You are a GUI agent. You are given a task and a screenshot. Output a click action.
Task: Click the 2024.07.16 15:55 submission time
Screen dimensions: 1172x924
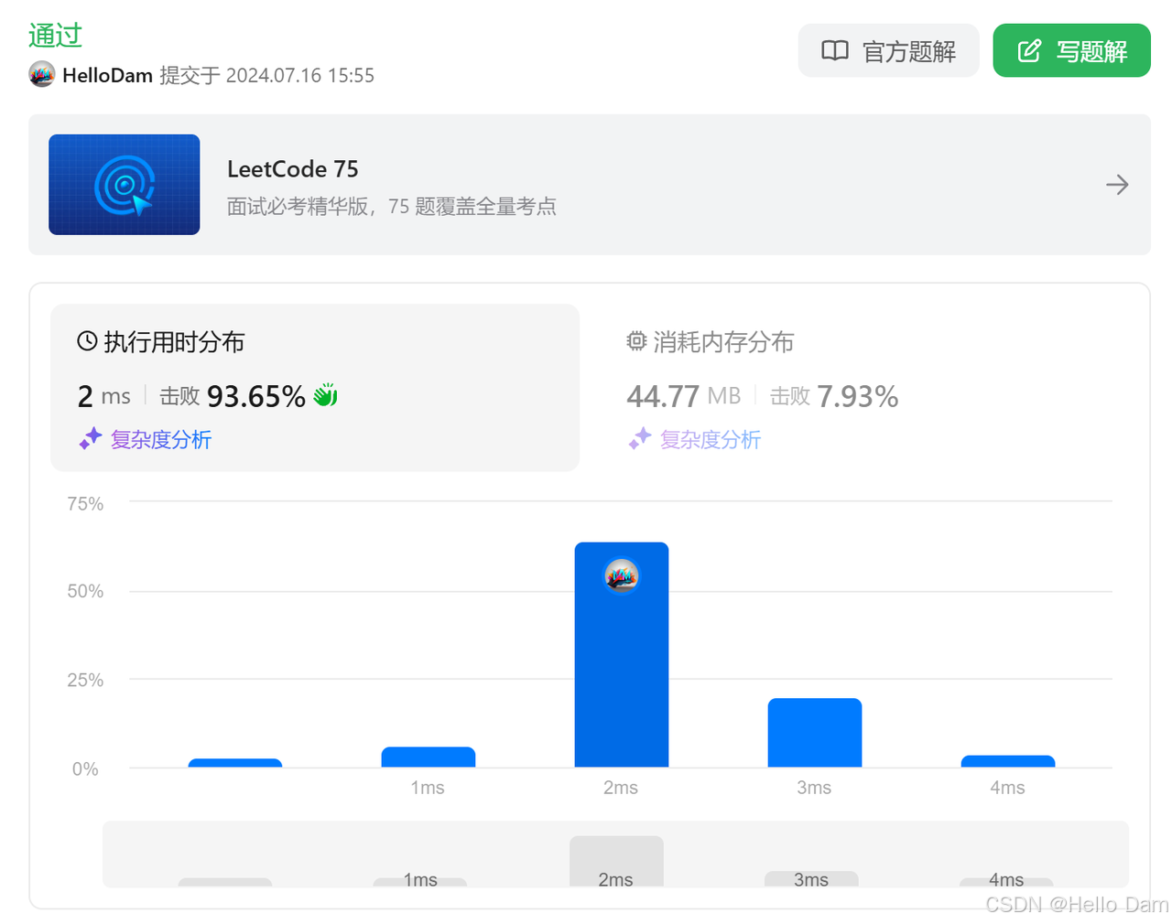[x=300, y=75]
